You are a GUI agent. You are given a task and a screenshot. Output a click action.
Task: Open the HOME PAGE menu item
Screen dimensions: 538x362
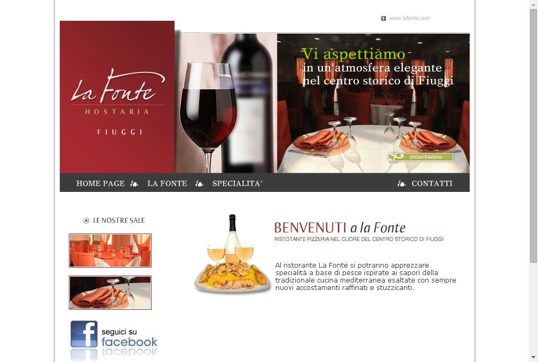click(x=100, y=183)
